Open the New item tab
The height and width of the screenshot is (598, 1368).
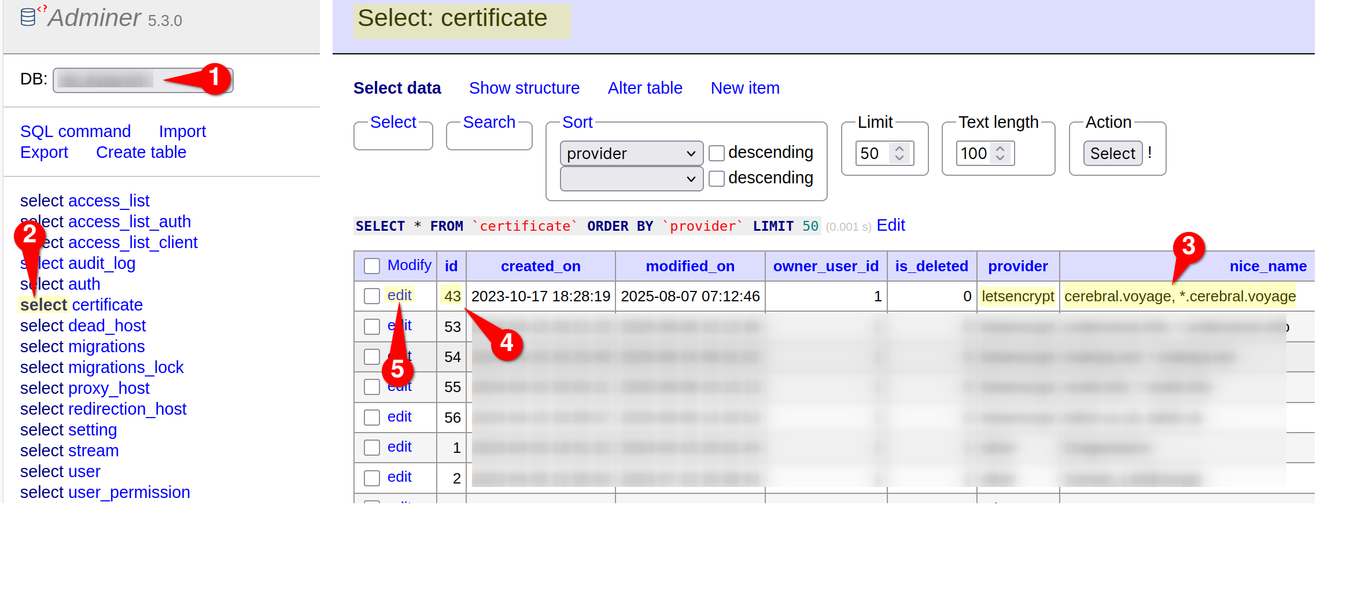point(745,88)
